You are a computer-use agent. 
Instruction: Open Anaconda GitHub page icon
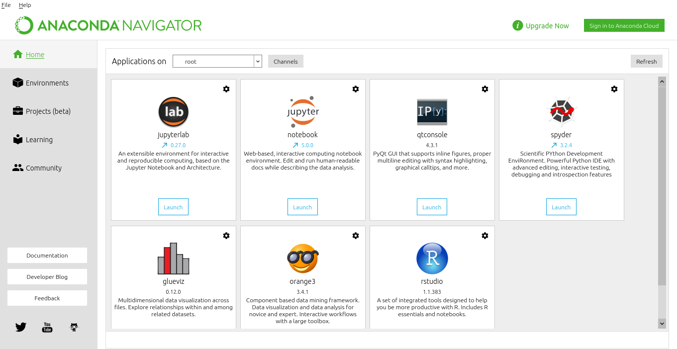coord(74,327)
